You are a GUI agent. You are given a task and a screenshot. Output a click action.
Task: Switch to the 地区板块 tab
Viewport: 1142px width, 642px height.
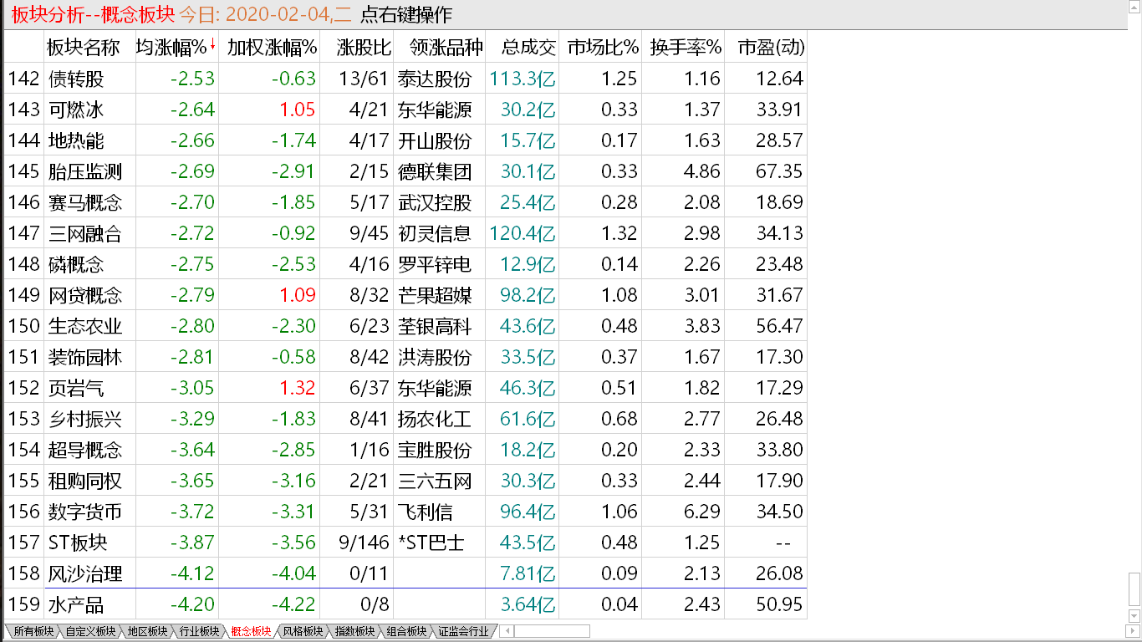pos(147,631)
